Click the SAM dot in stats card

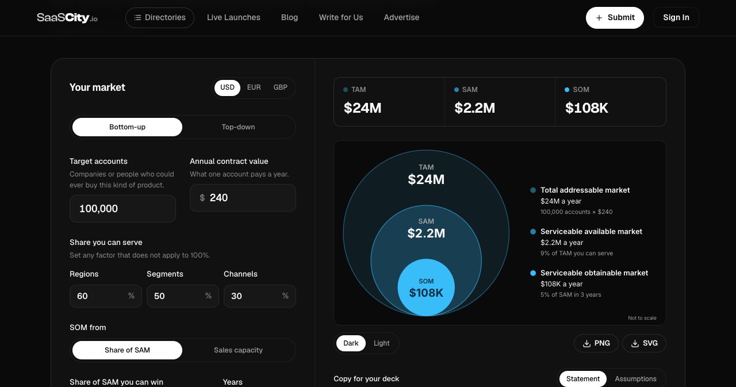point(457,90)
